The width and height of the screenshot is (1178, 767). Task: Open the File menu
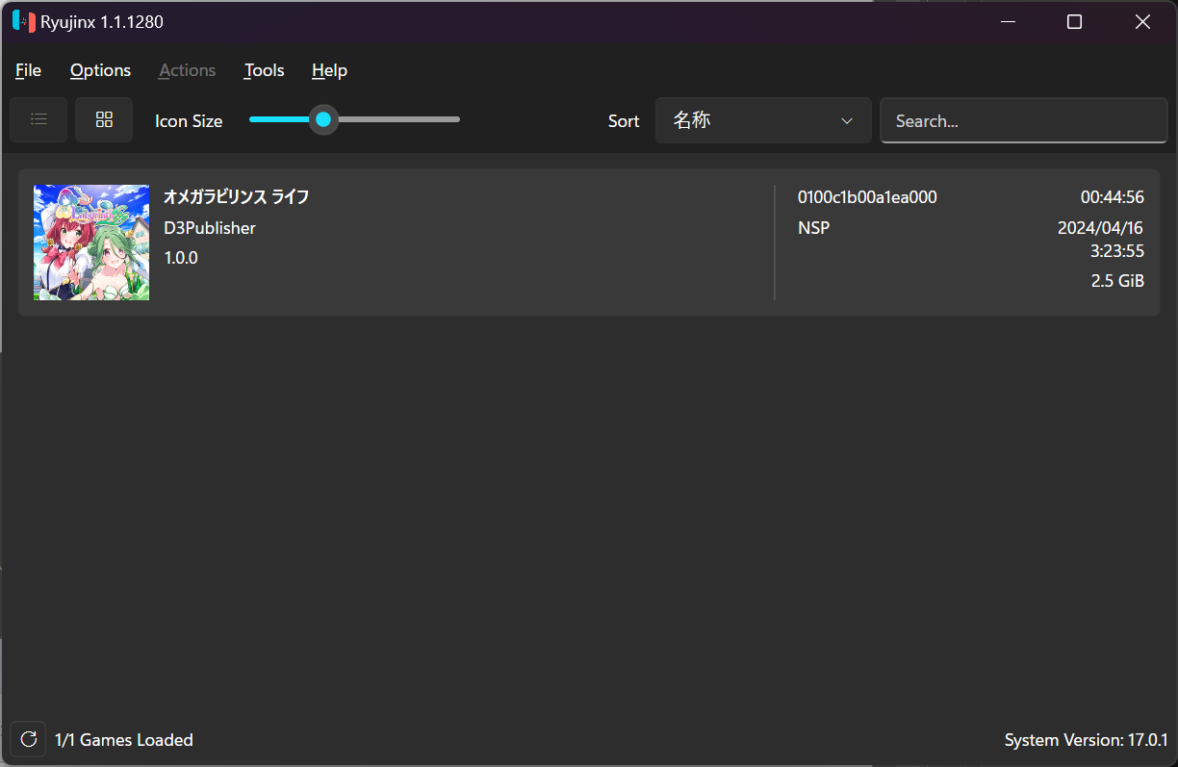29,70
